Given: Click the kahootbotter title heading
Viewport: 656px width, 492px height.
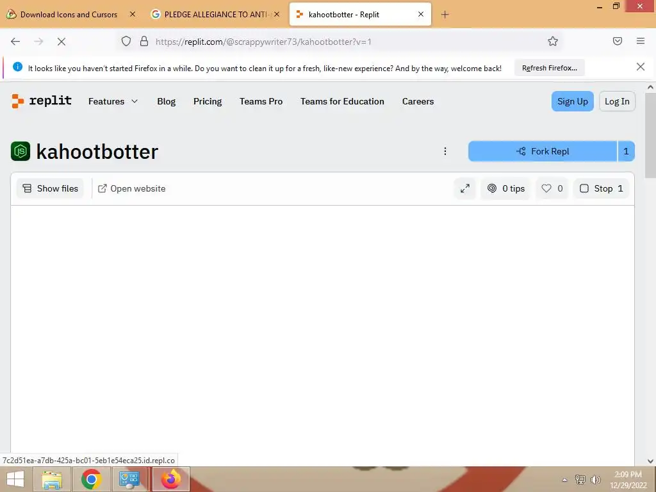Looking at the screenshot, I should pyautogui.click(x=97, y=151).
